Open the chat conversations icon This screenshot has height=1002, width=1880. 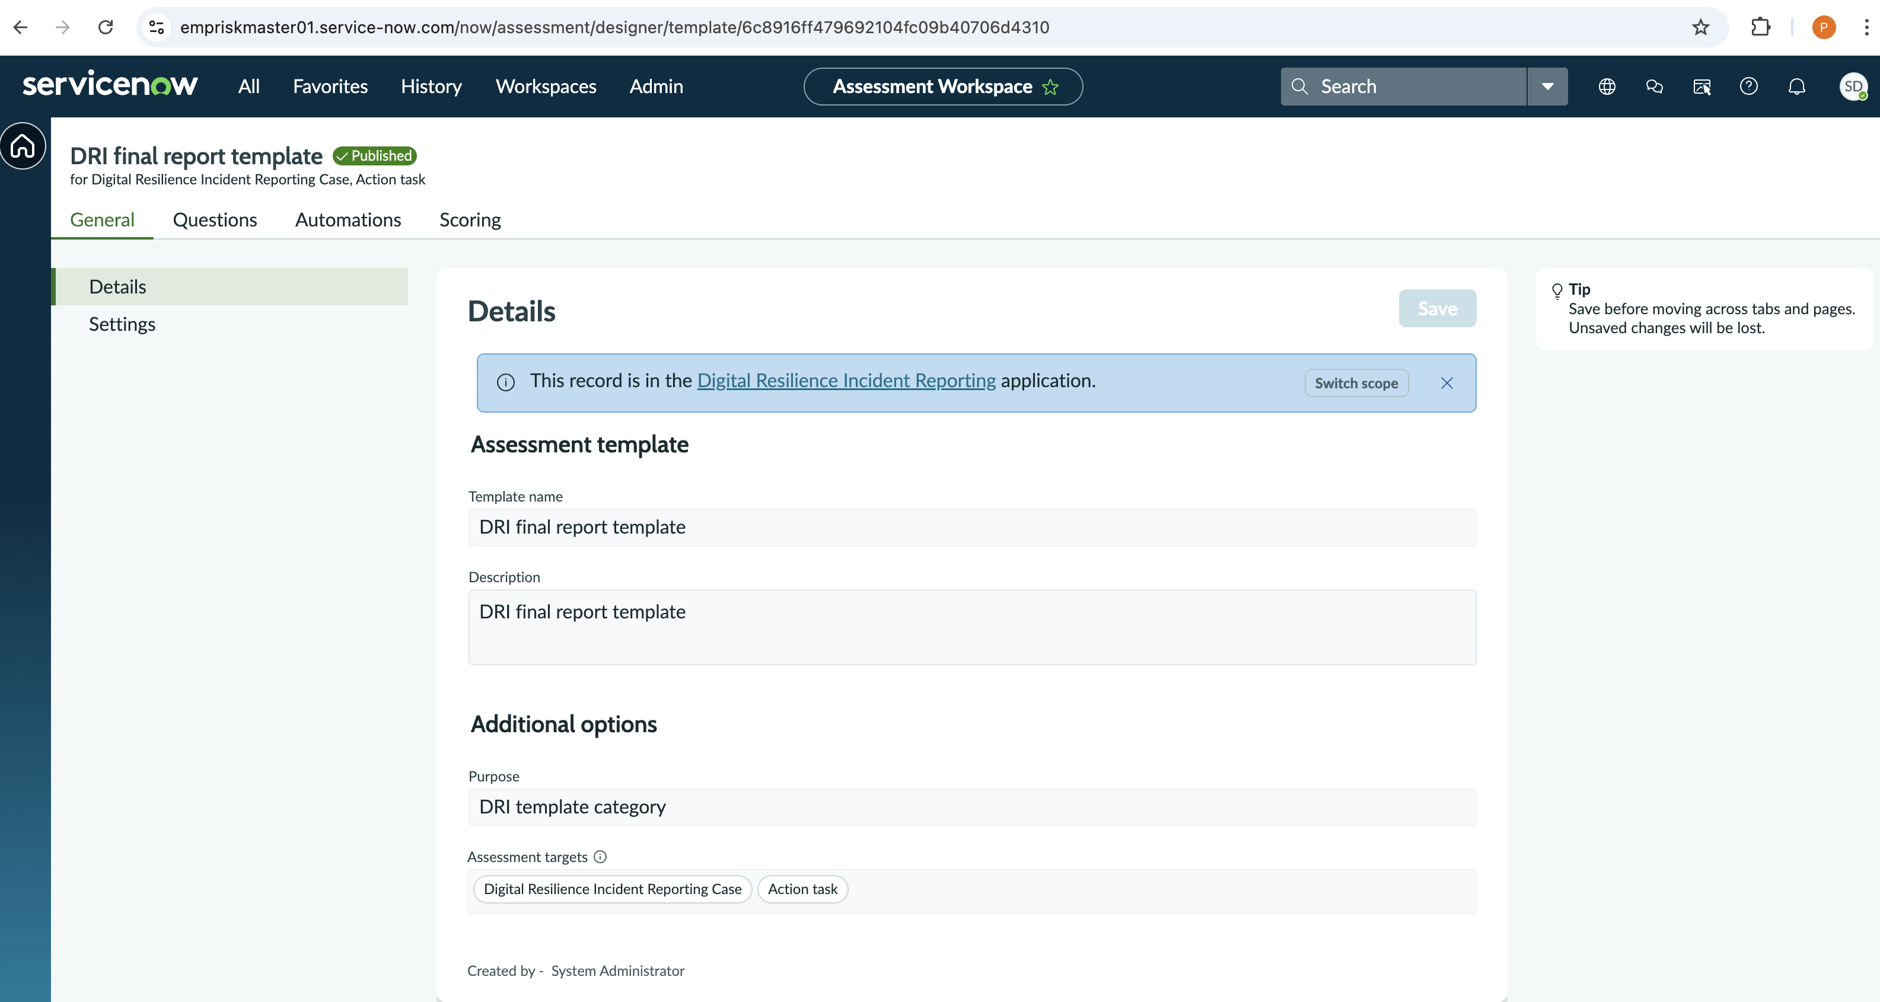coord(1654,86)
